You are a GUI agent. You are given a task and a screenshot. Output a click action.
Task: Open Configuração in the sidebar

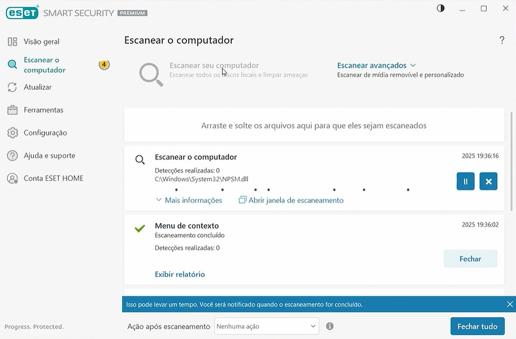45,133
